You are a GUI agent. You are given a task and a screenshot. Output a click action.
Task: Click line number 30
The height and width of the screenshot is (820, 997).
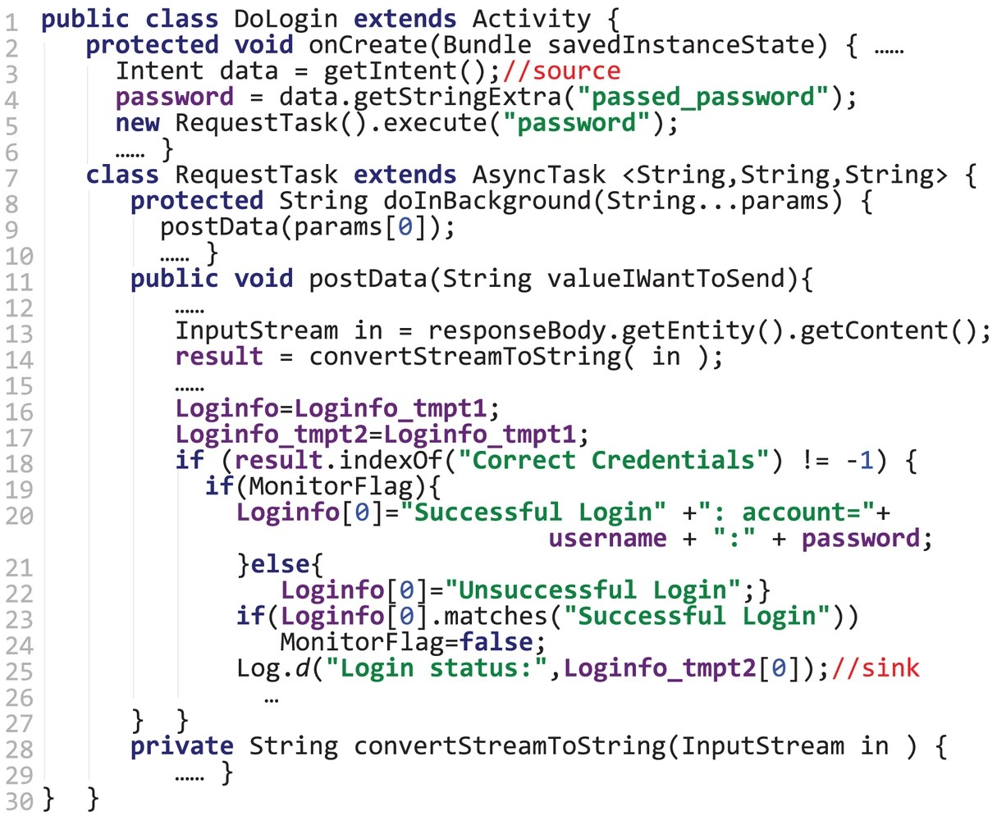(x=21, y=800)
